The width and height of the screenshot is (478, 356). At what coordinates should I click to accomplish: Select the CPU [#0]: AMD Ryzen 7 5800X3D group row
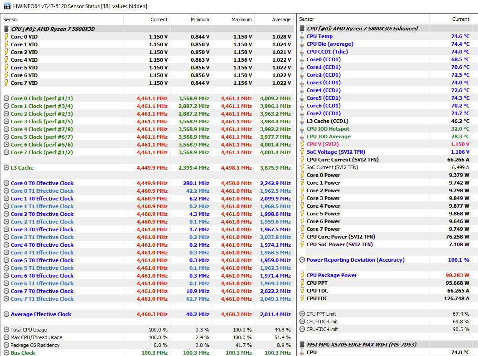pos(147,29)
